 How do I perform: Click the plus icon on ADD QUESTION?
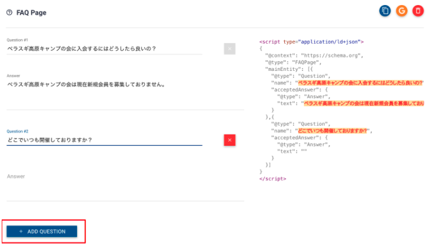coord(21,231)
